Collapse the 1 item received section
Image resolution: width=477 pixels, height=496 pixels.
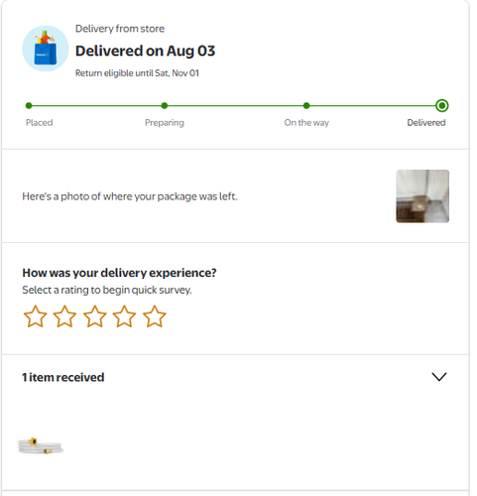click(x=439, y=377)
